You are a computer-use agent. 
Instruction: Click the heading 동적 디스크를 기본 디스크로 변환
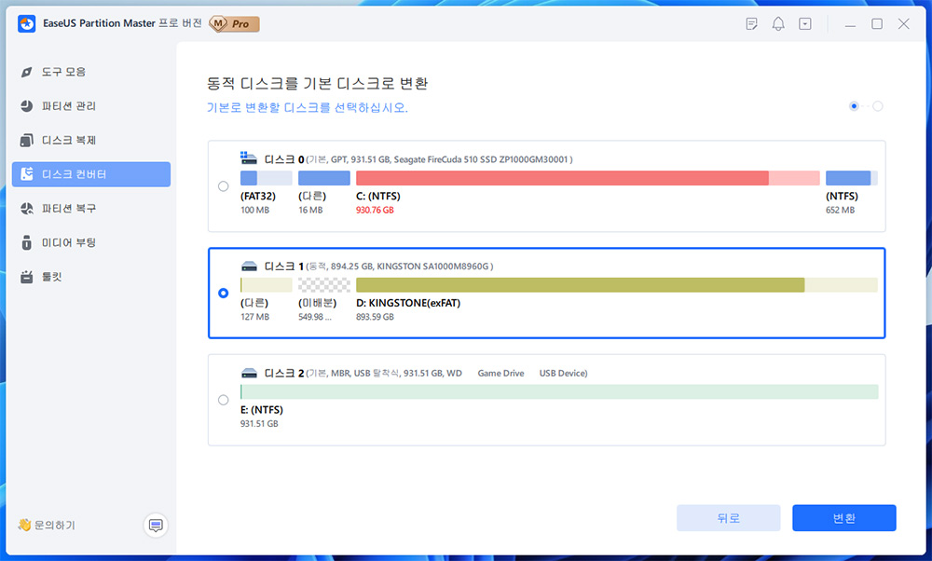pyautogui.click(x=318, y=83)
